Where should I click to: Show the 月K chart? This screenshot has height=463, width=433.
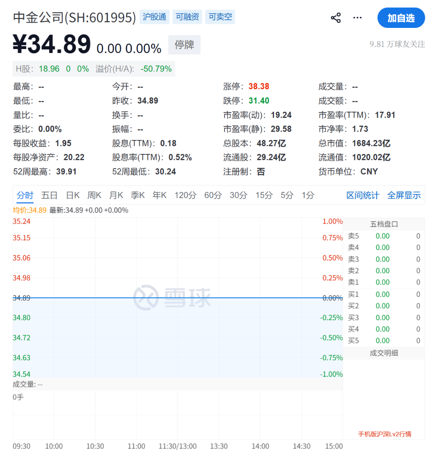click(x=116, y=195)
